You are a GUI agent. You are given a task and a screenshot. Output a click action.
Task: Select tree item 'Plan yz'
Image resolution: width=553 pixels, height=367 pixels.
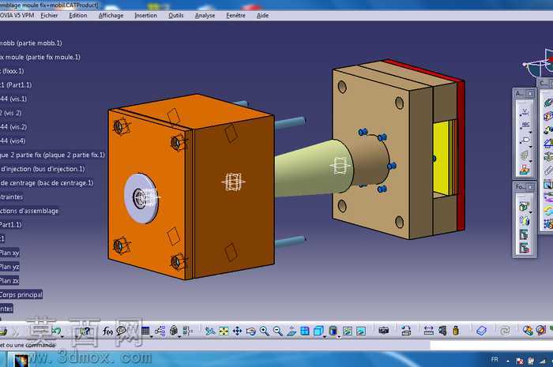pos(9,267)
